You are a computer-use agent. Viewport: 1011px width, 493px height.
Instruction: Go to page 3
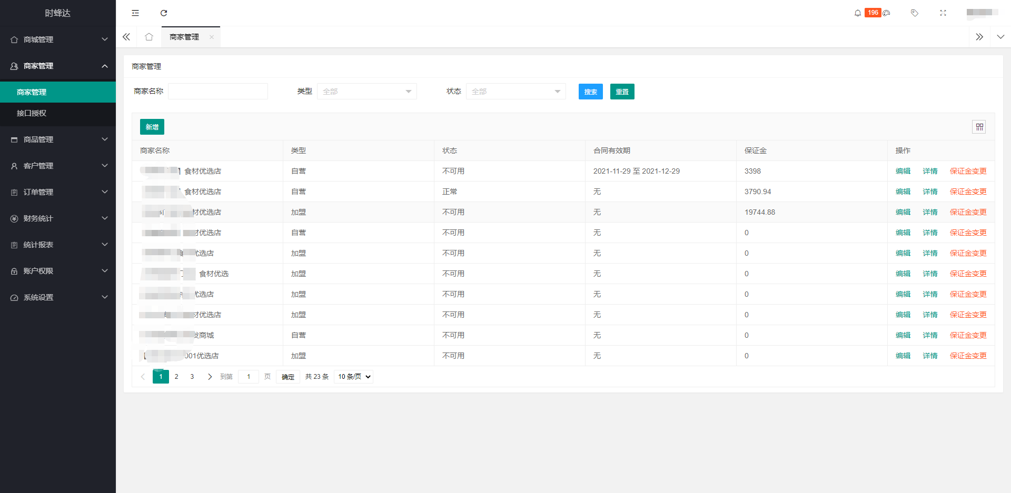pyautogui.click(x=192, y=377)
